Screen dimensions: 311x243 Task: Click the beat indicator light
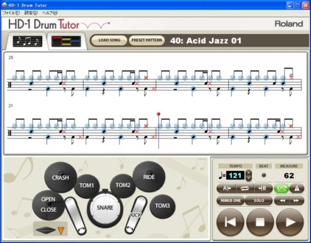tap(264, 175)
